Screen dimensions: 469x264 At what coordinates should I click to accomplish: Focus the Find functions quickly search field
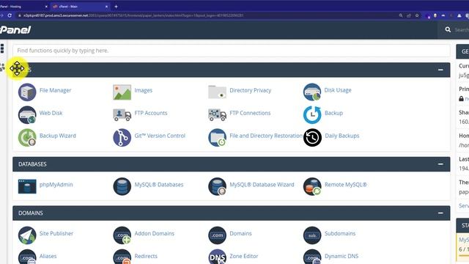click(232, 51)
